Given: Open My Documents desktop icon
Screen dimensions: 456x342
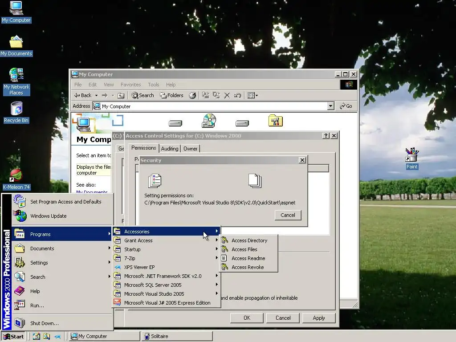Looking at the screenshot, I should 16,46.
